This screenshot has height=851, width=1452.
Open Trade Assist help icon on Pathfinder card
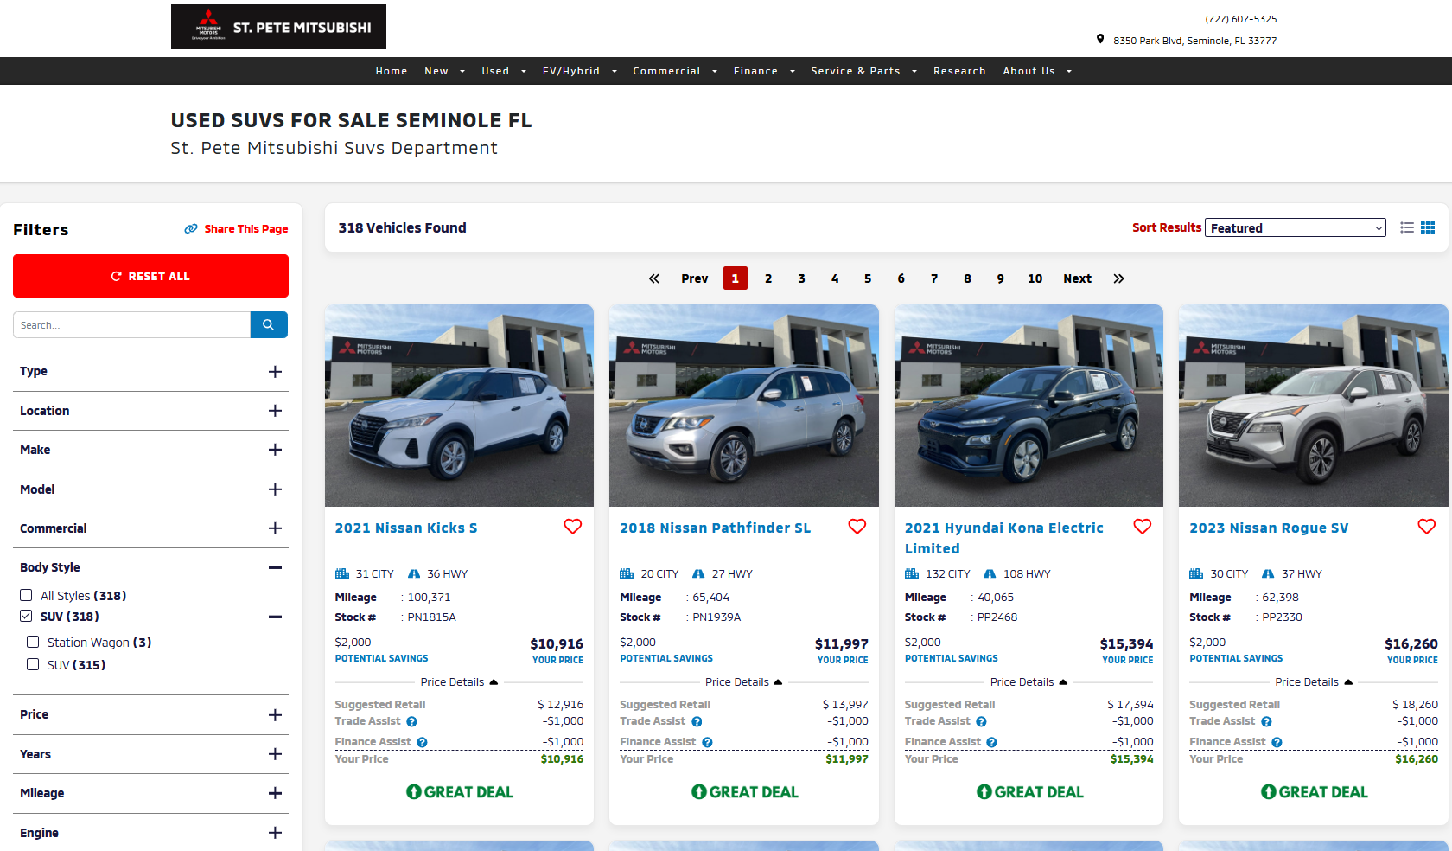pyautogui.click(x=697, y=722)
